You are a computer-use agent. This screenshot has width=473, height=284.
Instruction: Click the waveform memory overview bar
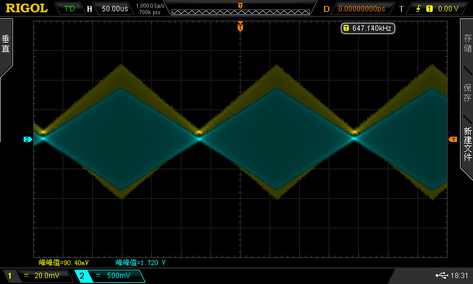pyautogui.click(x=241, y=12)
